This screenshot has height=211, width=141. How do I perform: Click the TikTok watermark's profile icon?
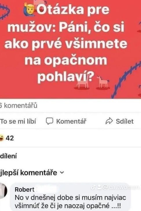99,187
